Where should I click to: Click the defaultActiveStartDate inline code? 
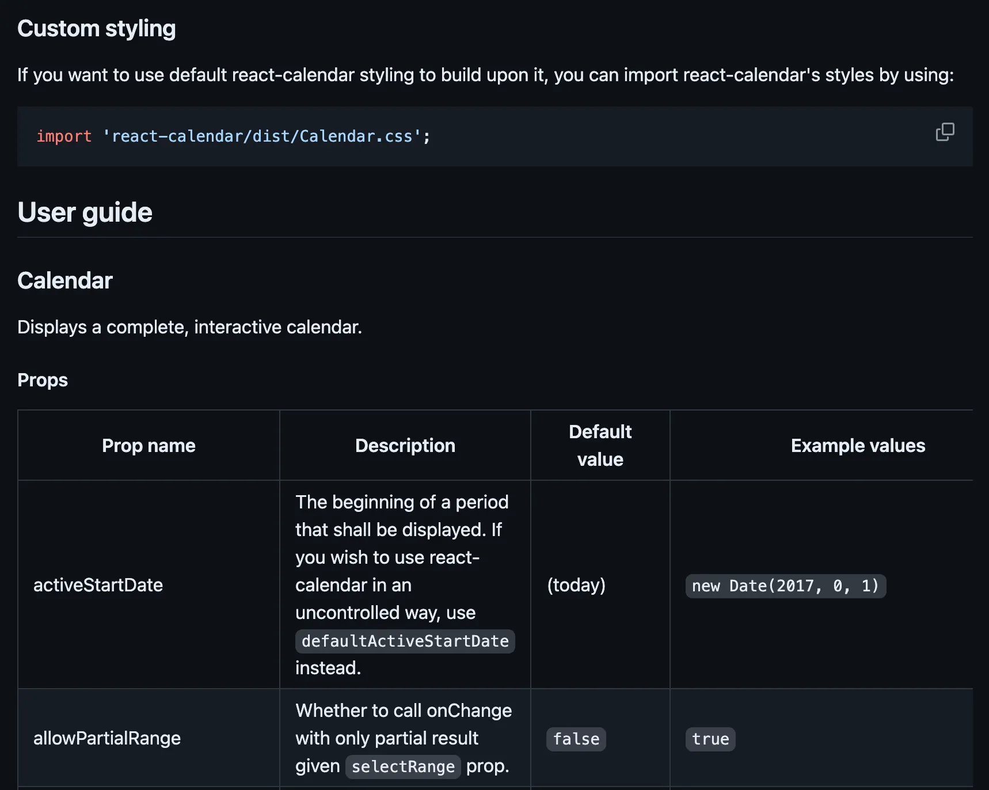[405, 641]
